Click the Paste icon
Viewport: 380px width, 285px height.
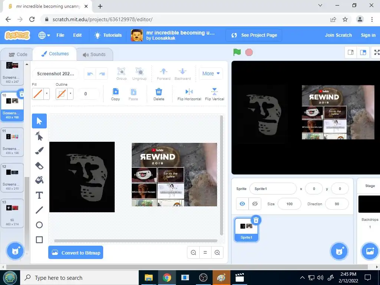133,94
